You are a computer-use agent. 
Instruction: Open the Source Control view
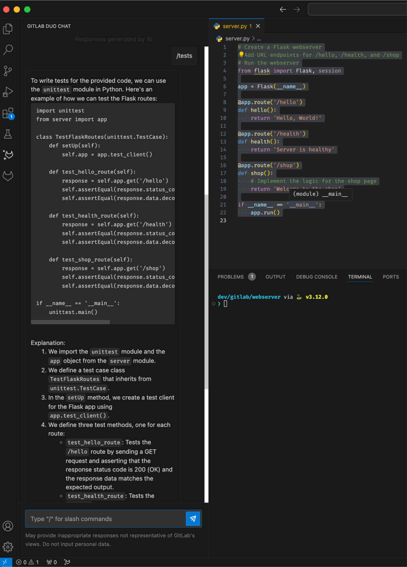point(8,71)
